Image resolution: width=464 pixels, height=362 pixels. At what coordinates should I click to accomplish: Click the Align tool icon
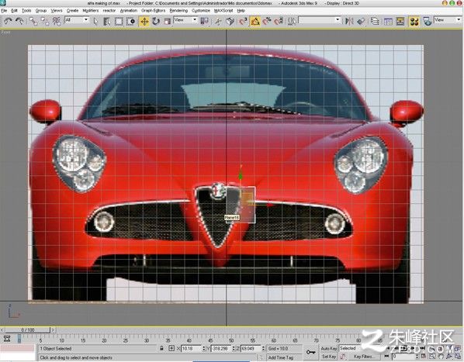tap(361, 21)
